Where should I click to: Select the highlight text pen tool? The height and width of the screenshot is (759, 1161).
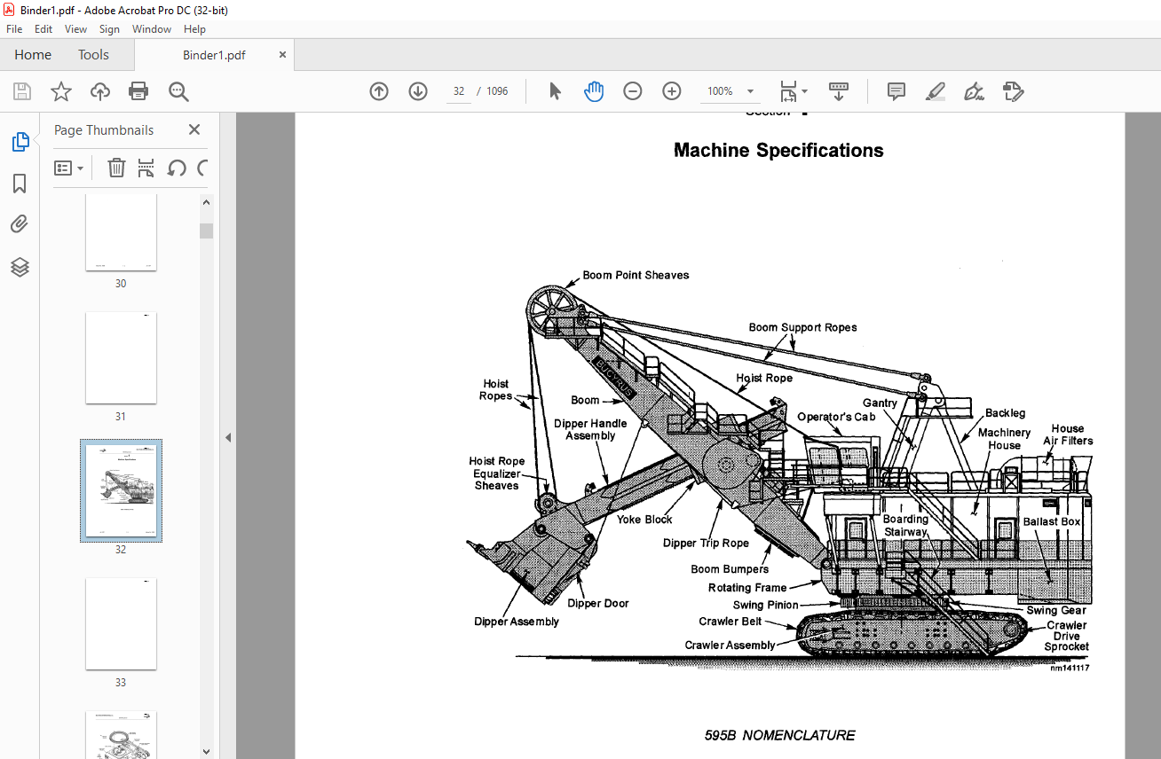click(935, 91)
